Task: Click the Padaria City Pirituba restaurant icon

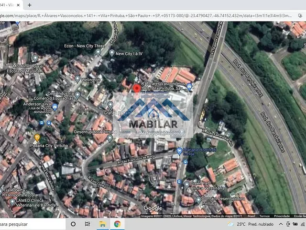Action: pyautogui.click(x=37, y=138)
